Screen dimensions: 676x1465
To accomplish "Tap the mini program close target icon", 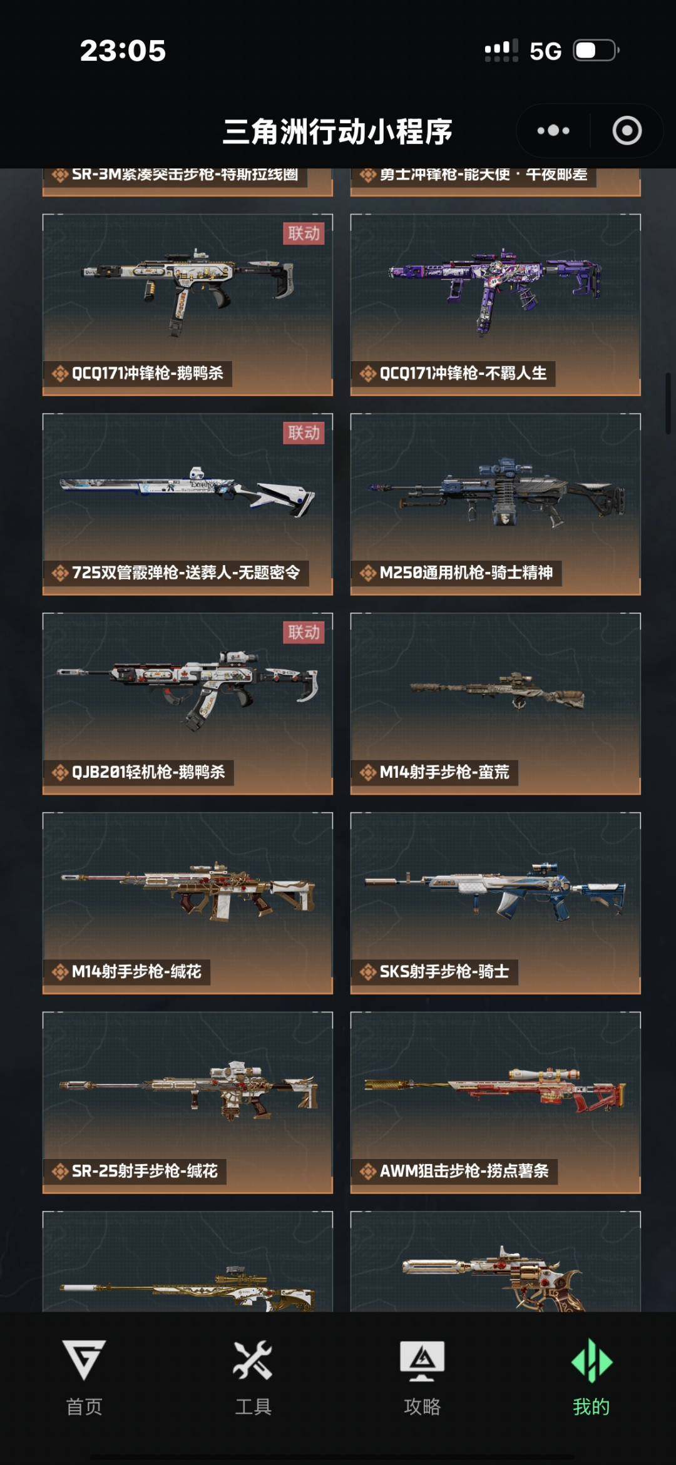I will (627, 131).
